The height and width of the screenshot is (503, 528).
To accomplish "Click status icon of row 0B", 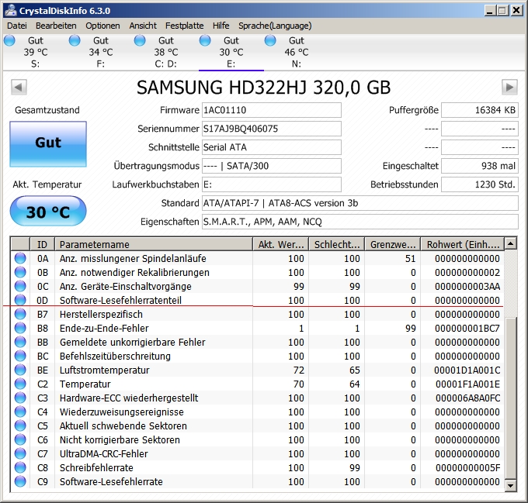I will click(20, 272).
